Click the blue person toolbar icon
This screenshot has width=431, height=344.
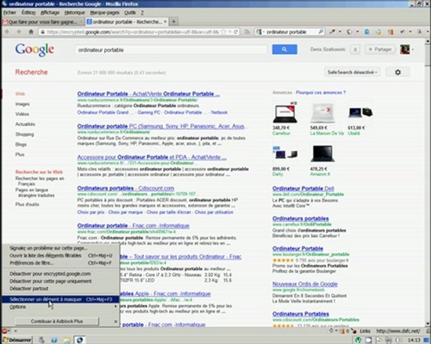point(367,32)
